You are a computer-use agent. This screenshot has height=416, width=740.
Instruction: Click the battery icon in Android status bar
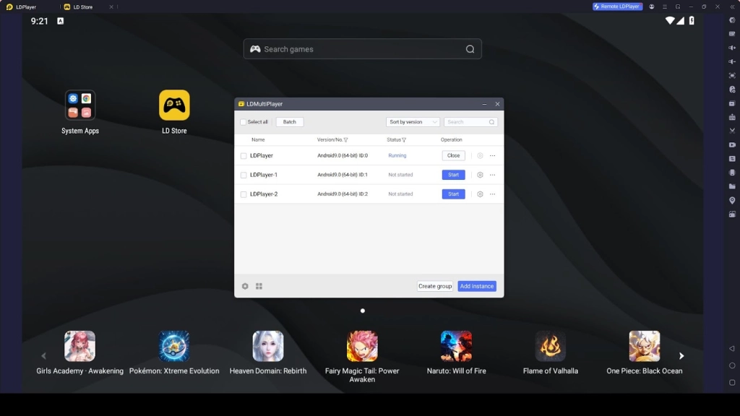tap(692, 21)
